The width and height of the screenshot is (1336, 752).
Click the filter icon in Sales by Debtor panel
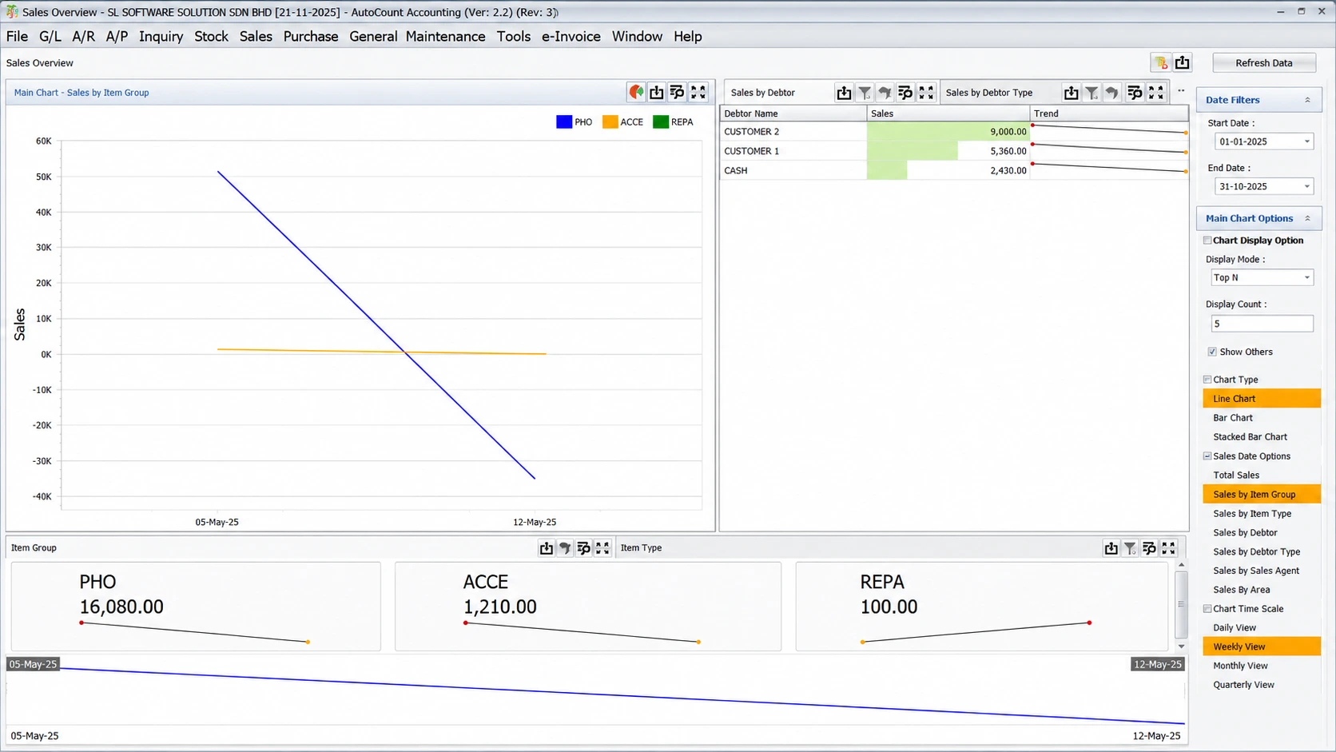865,93
